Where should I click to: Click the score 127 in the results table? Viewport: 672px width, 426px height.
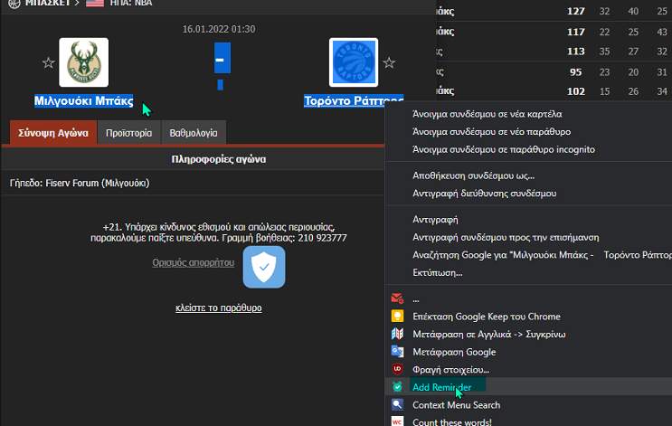point(575,11)
